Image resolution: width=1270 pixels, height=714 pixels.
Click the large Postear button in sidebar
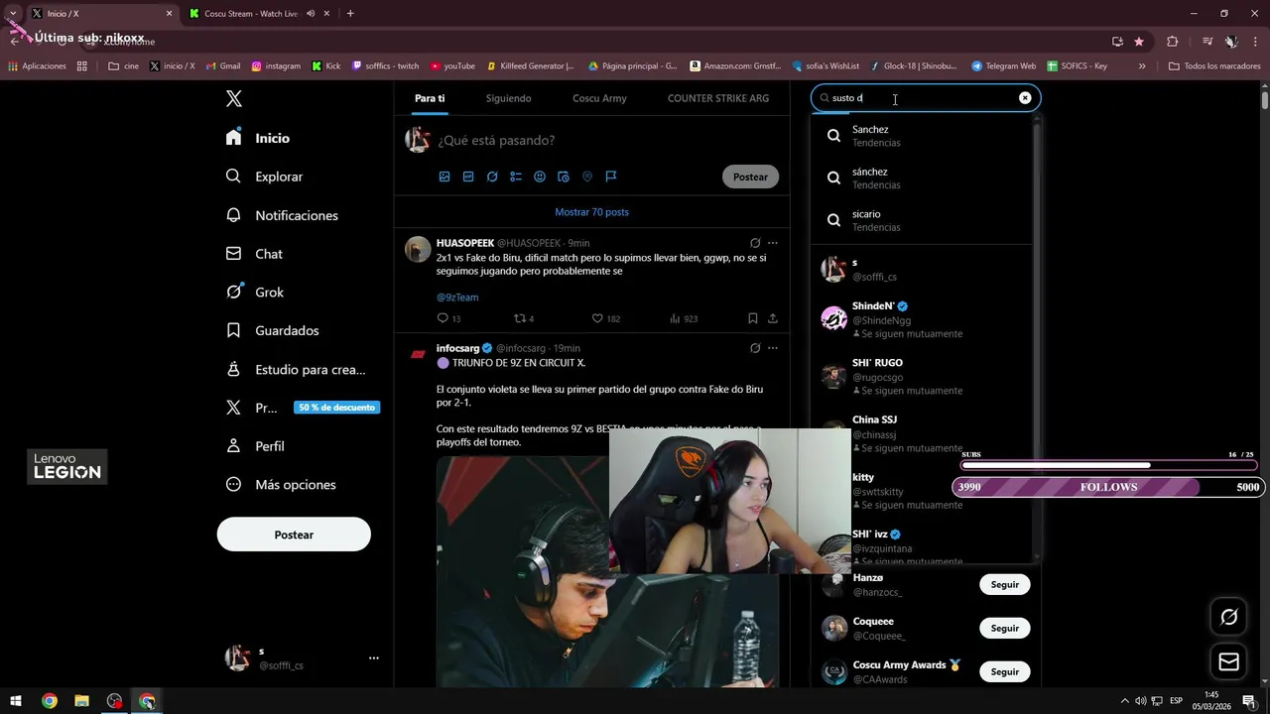coord(294,535)
